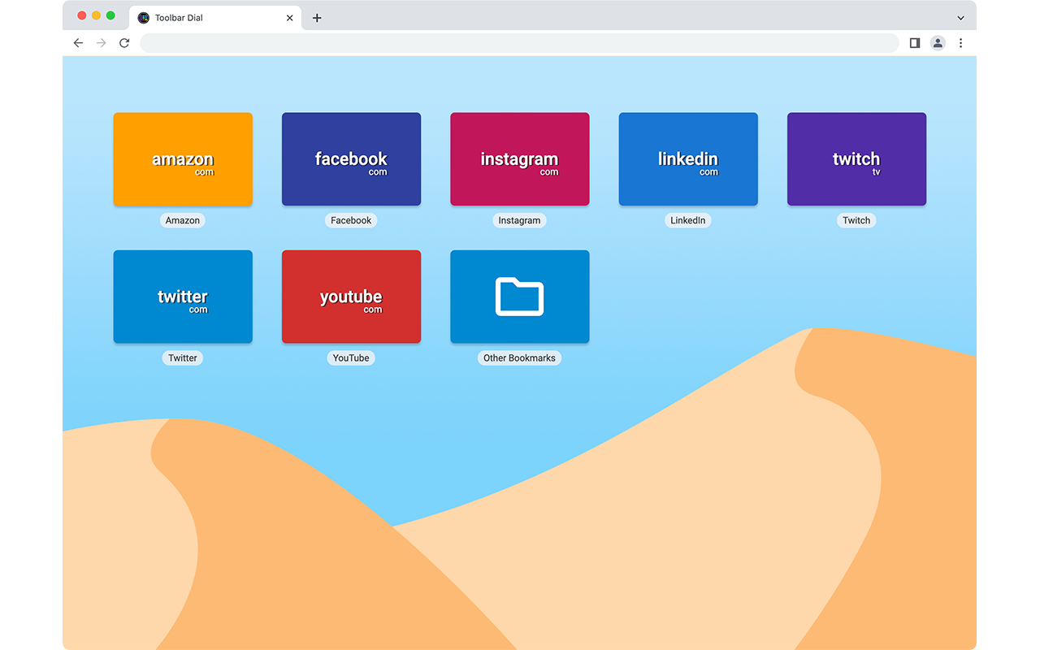The image size is (1040, 650).
Task: Open the Twitter speed dial tile
Action: tap(183, 297)
